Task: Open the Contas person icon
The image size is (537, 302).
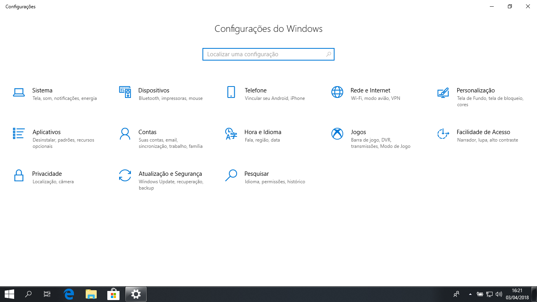Action: coord(125,134)
